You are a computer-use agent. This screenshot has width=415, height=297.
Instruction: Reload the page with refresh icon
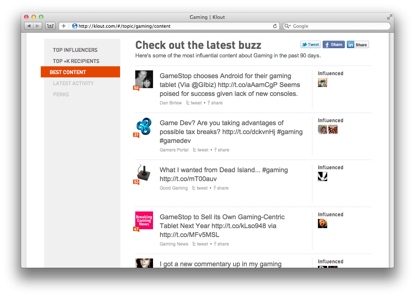(x=275, y=26)
